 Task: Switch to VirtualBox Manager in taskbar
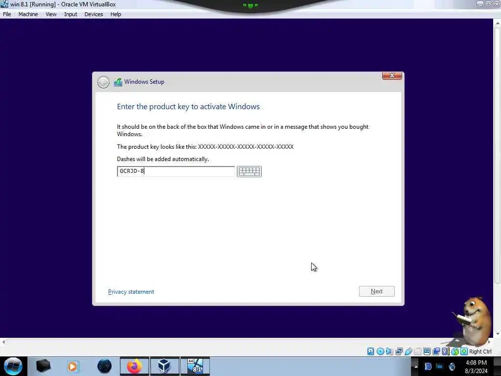tap(164, 366)
